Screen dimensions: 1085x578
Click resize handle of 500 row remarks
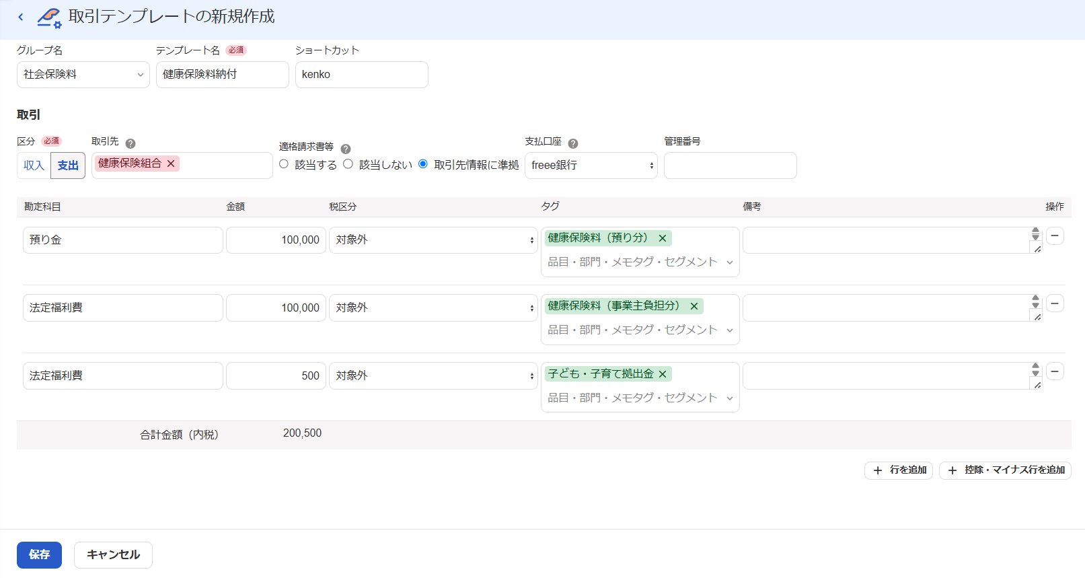pos(1037,385)
